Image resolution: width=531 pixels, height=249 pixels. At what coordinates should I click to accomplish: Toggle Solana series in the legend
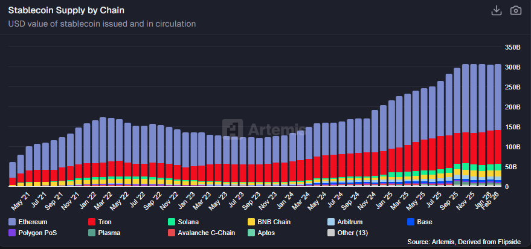[x=188, y=222]
